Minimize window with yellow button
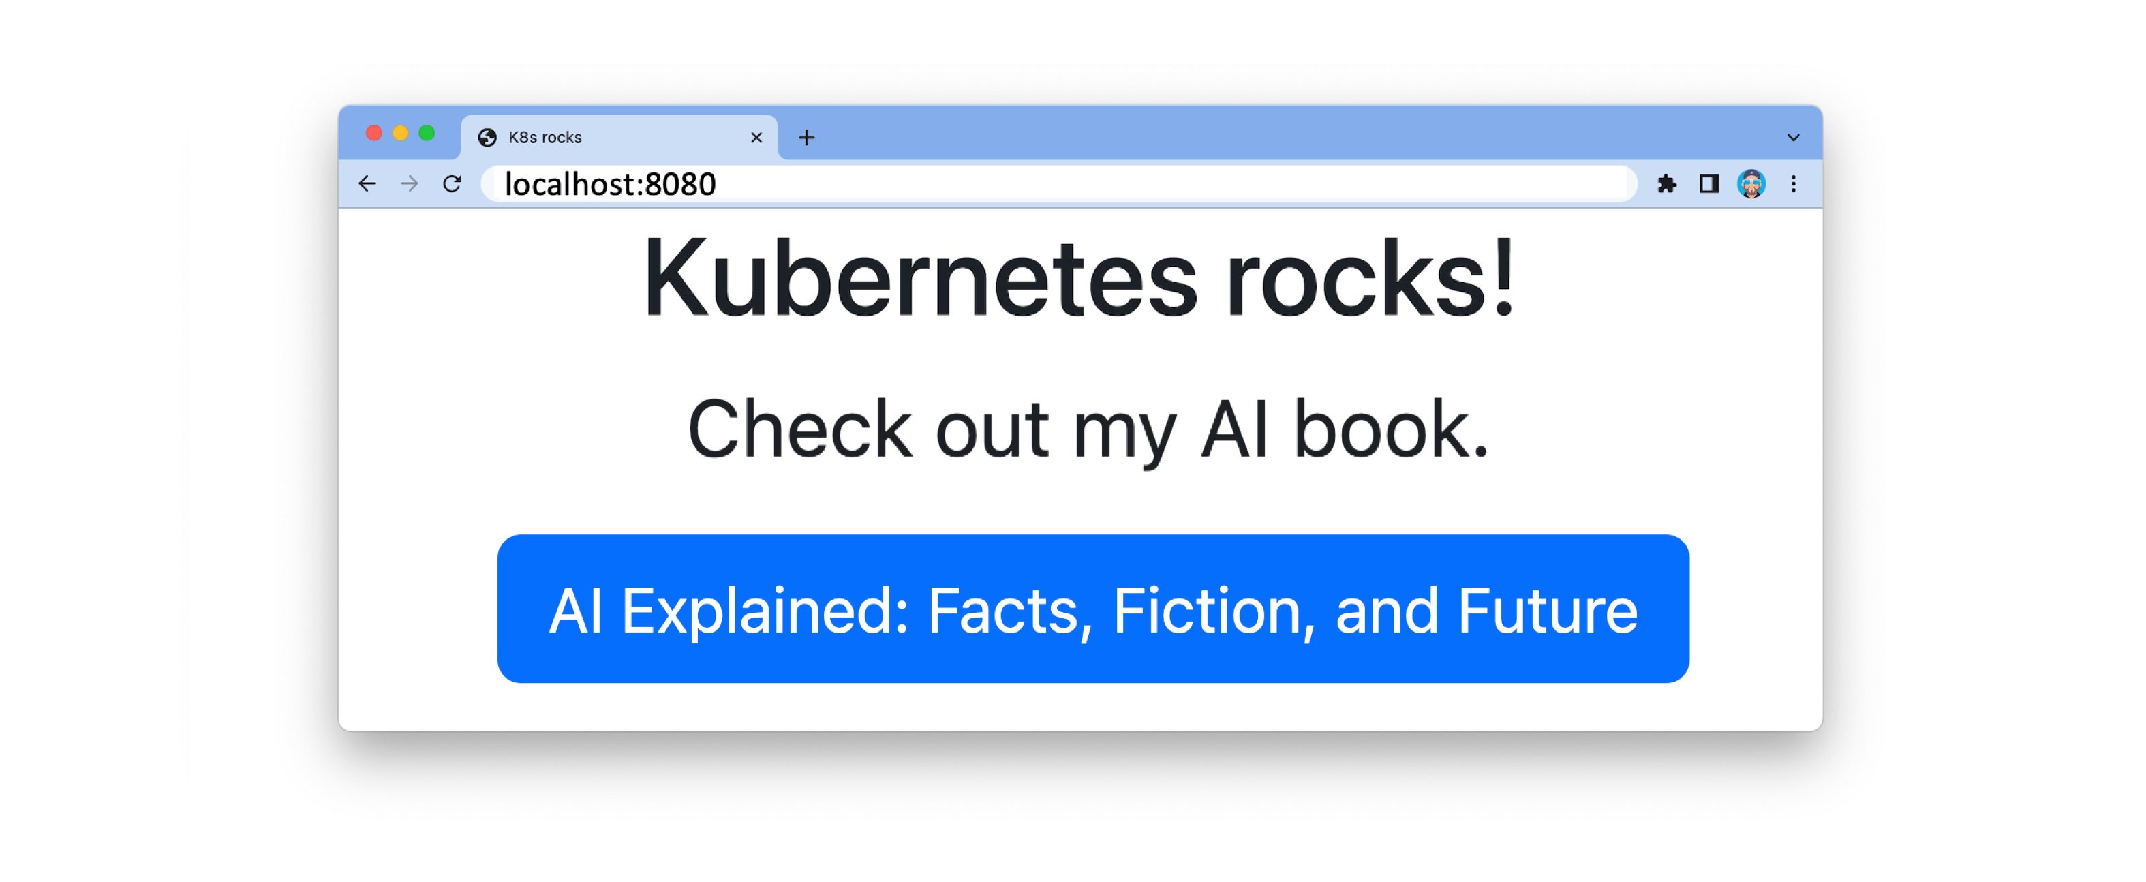Viewport: 2146px width, 882px height. tap(401, 134)
